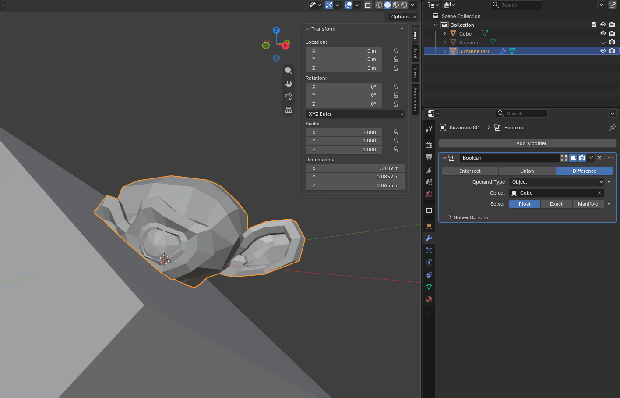
Task: Open Boolean modifier extra options arrow
Action: click(591, 158)
